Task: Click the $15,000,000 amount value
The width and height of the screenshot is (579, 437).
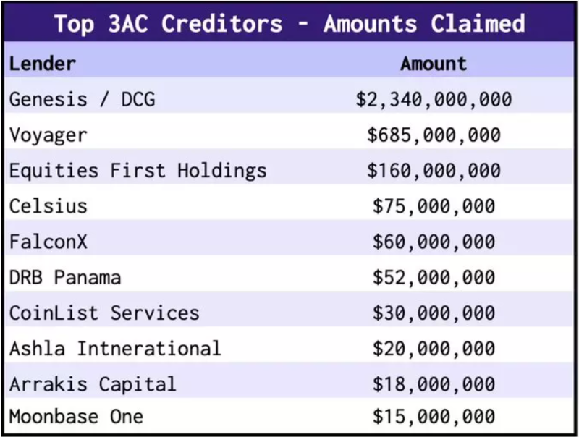Action: [434, 417]
